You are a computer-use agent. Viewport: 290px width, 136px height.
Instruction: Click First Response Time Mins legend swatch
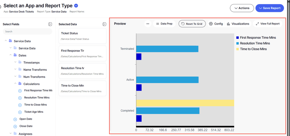237,38
